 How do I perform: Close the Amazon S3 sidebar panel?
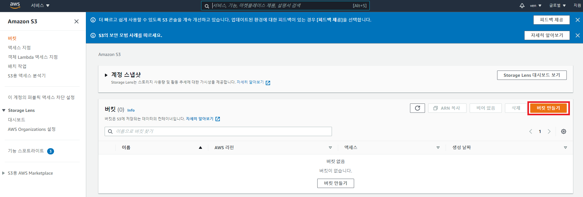77,21
